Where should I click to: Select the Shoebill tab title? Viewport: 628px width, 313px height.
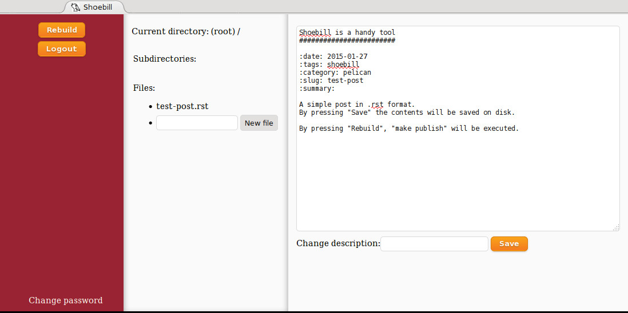tap(98, 7)
